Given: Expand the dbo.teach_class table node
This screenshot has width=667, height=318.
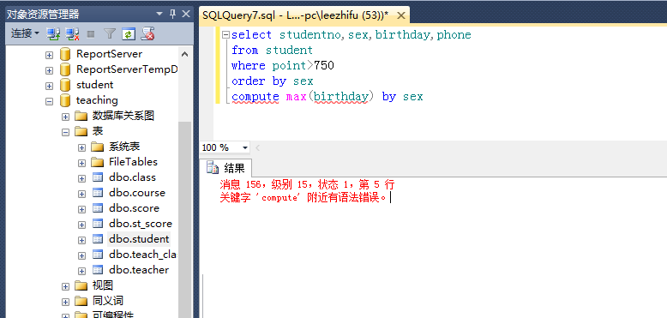Looking at the screenshot, I should (x=81, y=255).
